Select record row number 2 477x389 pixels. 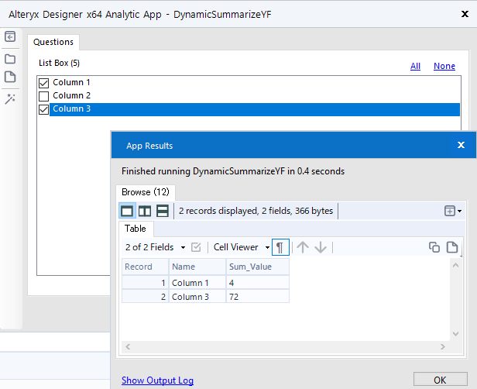click(145, 297)
